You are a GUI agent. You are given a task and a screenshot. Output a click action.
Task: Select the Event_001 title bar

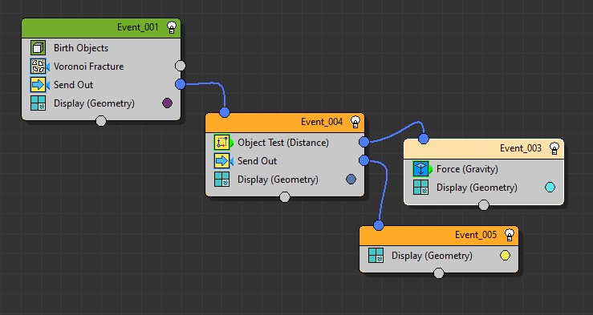[101, 28]
